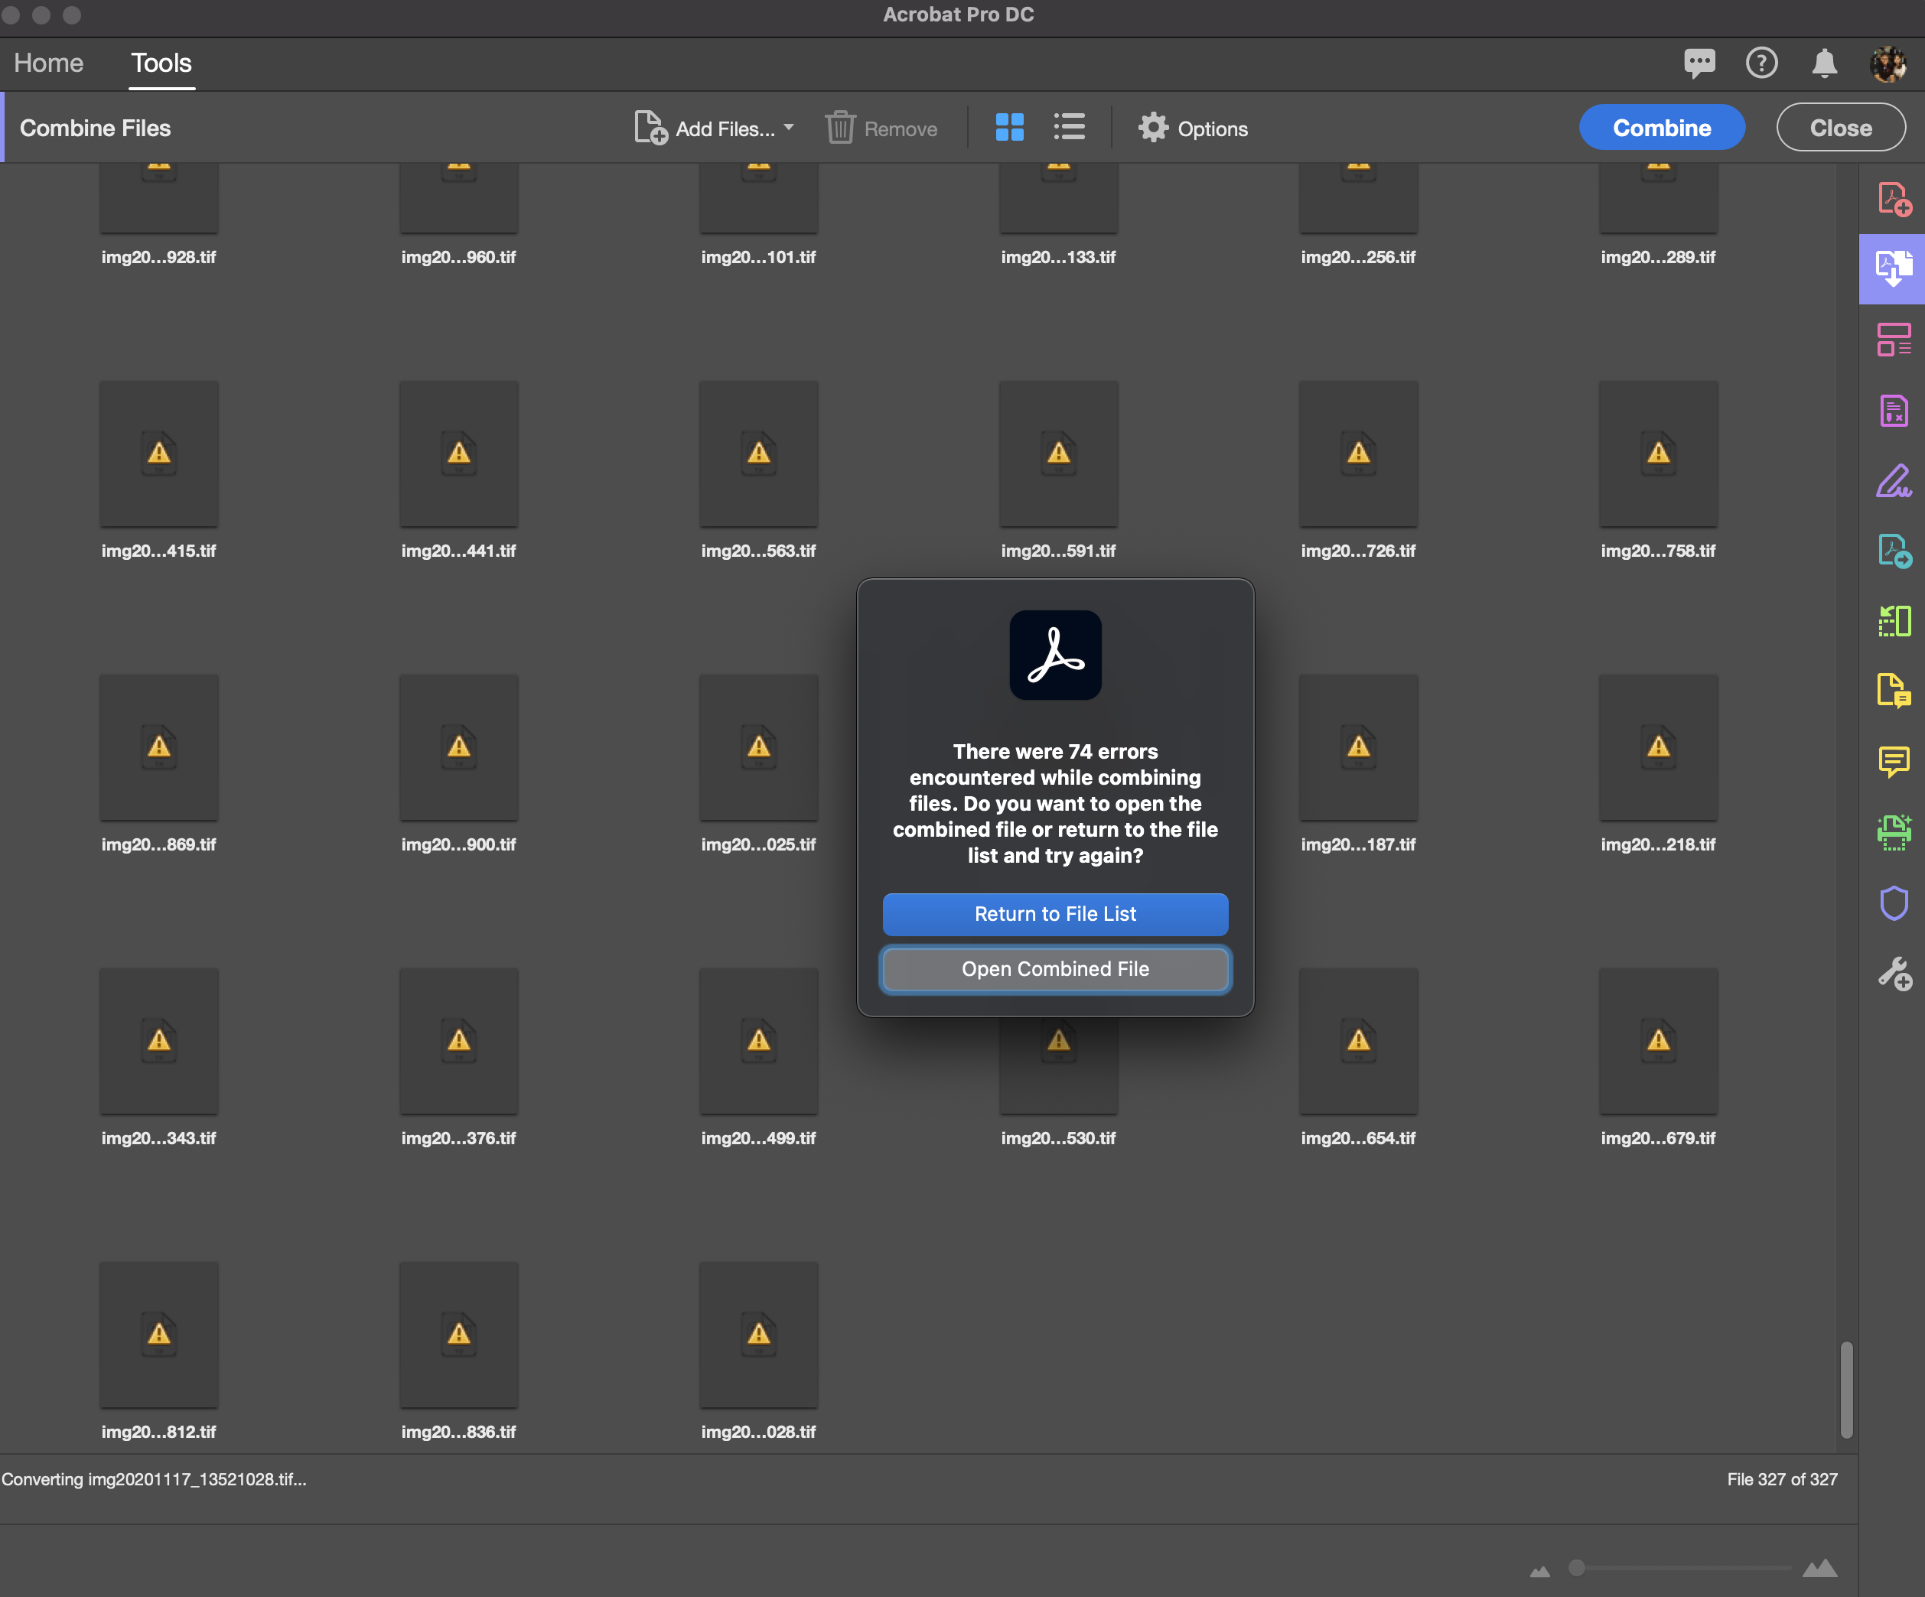The image size is (1925, 1597).
Task: Select the Protect tool
Action: click(x=1894, y=903)
